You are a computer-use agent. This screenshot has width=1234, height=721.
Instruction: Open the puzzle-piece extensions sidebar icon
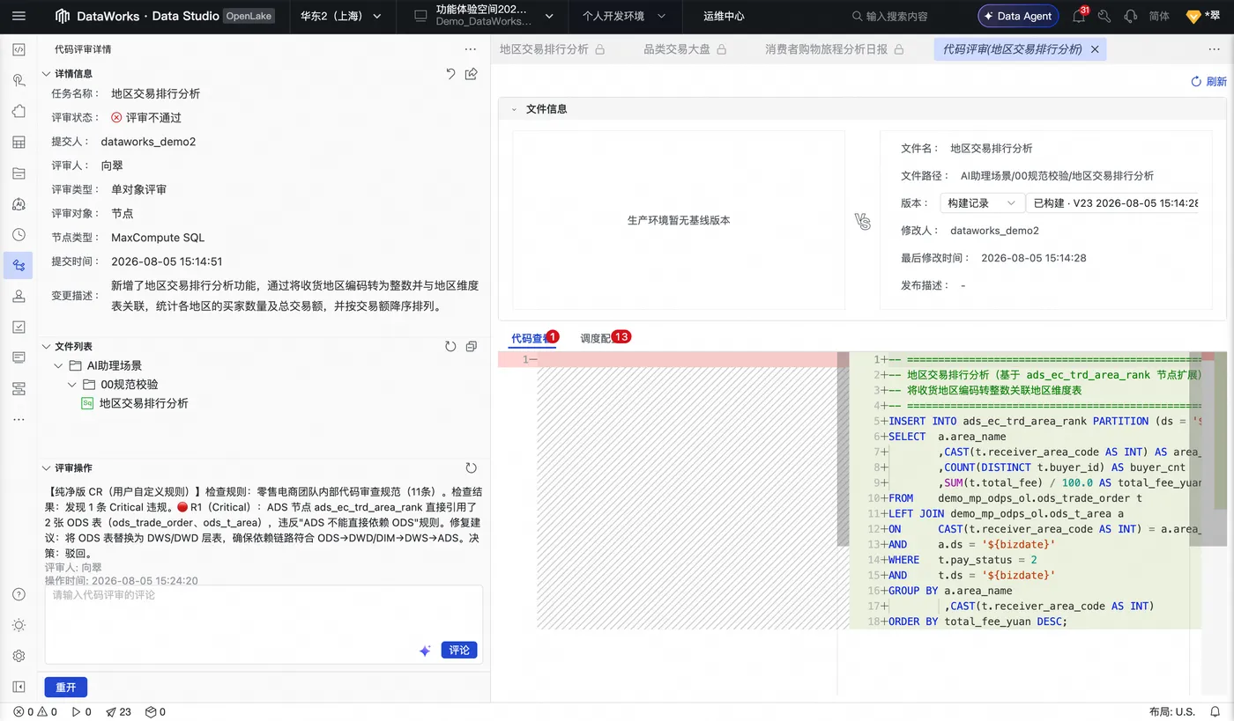click(x=19, y=111)
